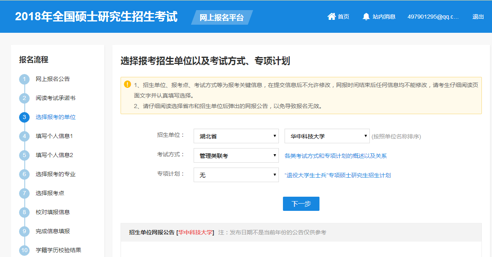Viewport: 492px width, 257px height.
Task: Open the university dropdown showing 华中科技大学
Action: click(327, 136)
